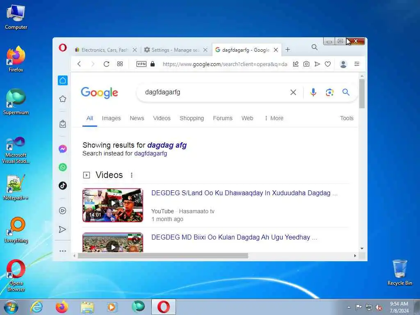Expand the More filters menu
This screenshot has height=315, width=420.
274,118
